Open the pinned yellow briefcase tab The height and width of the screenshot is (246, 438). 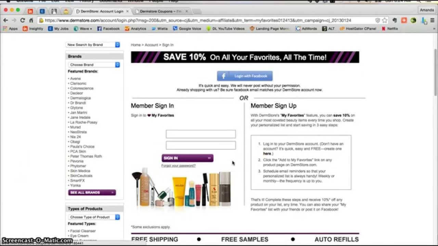coord(66,11)
